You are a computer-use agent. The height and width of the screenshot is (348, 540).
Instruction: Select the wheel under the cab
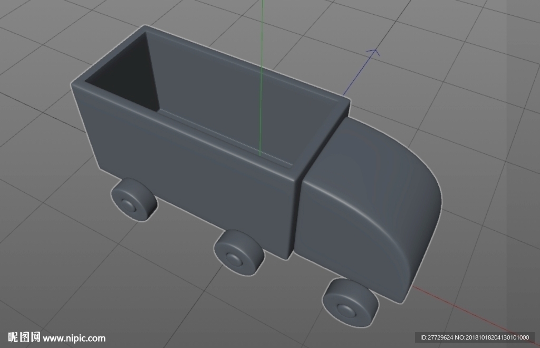click(350, 302)
